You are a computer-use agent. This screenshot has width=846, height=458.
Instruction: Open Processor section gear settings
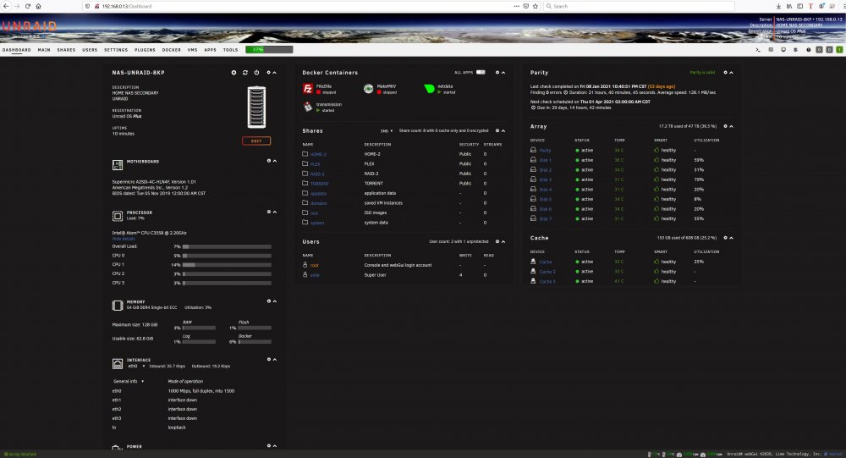click(269, 212)
